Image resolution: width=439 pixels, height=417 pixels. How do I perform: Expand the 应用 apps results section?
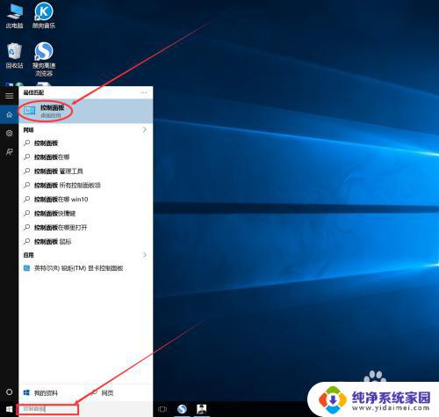(x=145, y=255)
